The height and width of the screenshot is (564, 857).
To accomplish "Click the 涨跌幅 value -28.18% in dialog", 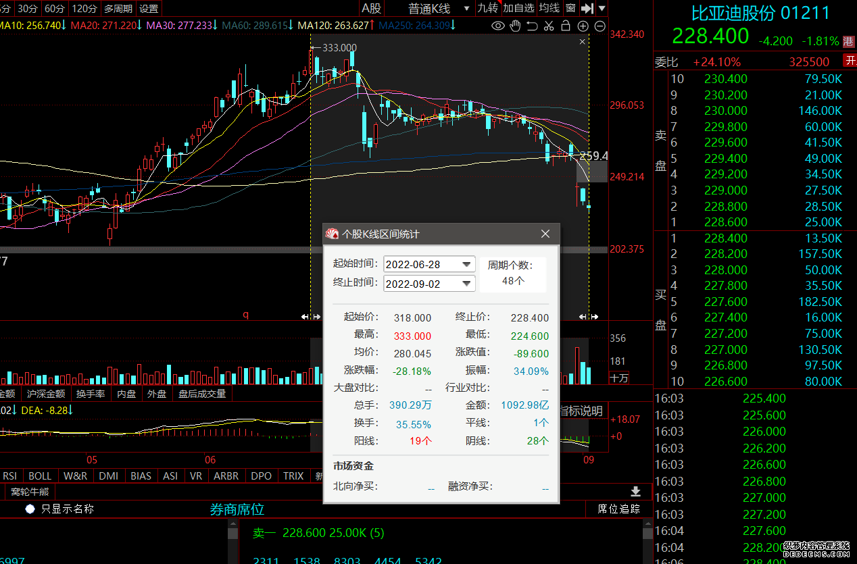I will pos(412,371).
